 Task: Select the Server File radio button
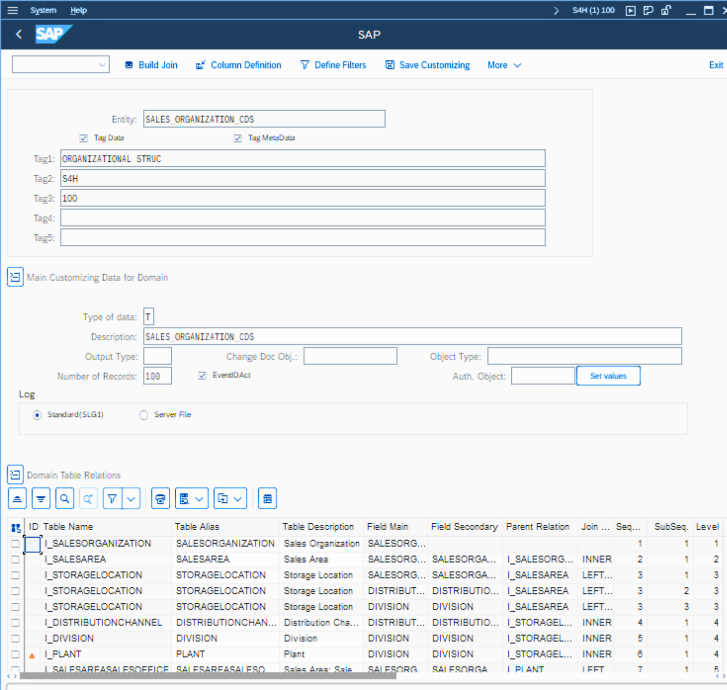click(x=144, y=415)
